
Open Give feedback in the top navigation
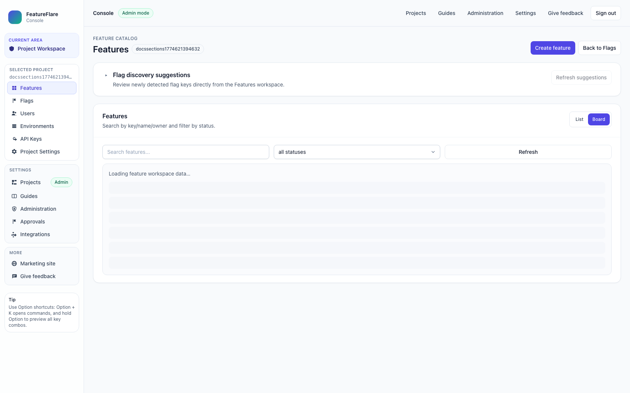click(565, 13)
